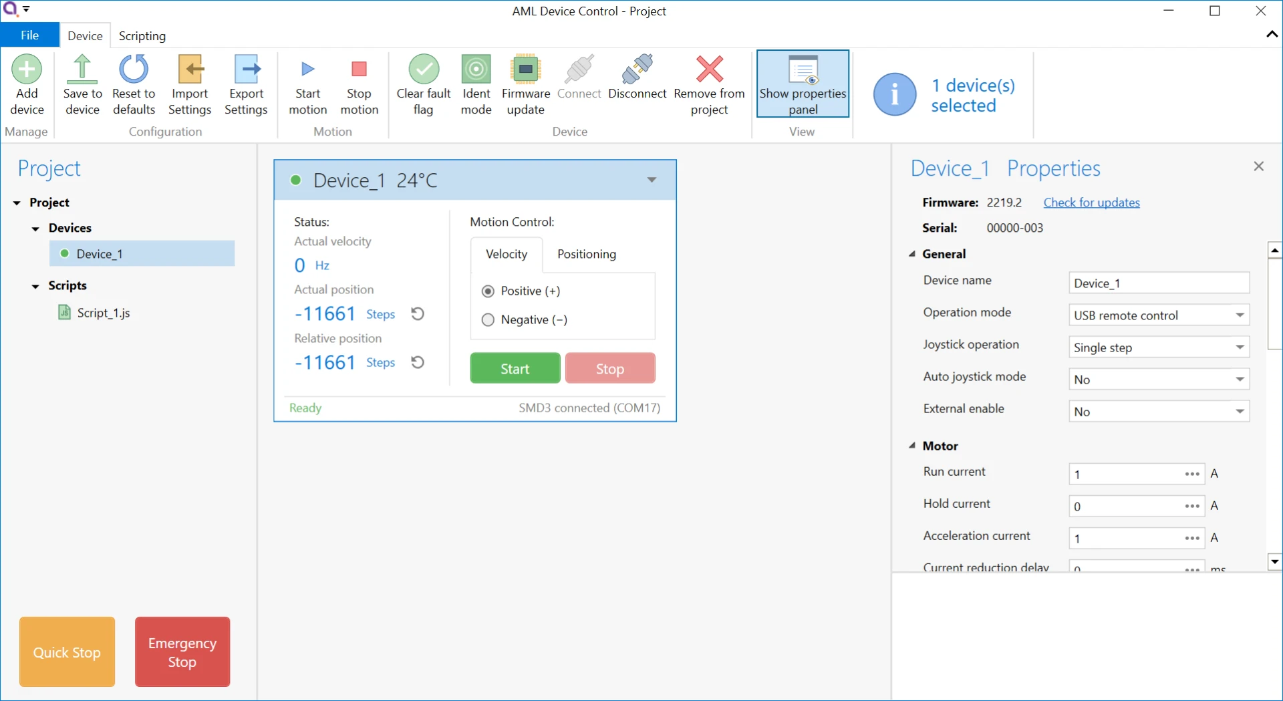Image resolution: width=1283 pixels, height=701 pixels.
Task: Switch to the Positioning tab
Action: click(x=587, y=254)
